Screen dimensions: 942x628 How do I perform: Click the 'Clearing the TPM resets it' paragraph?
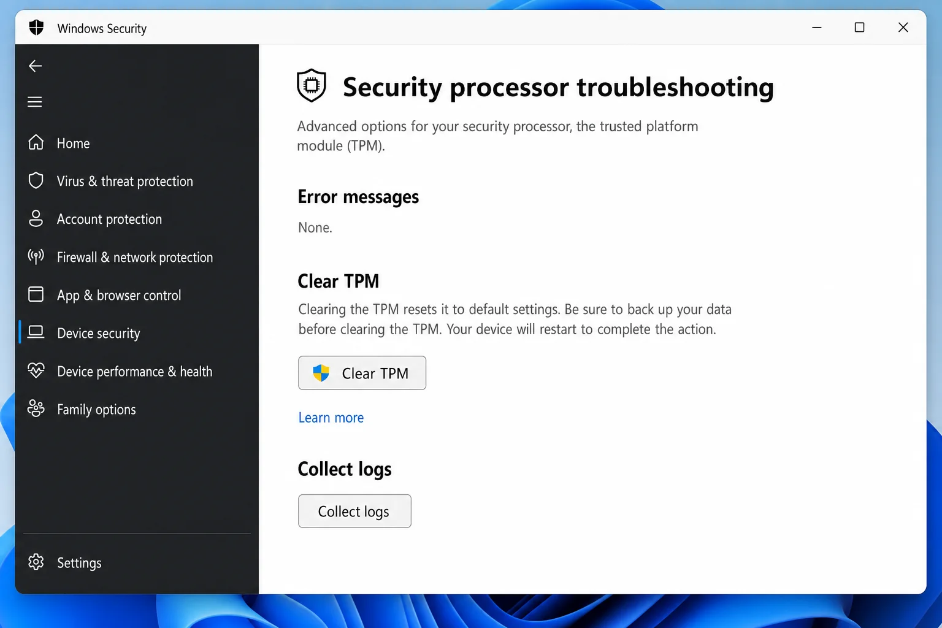(515, 319)
